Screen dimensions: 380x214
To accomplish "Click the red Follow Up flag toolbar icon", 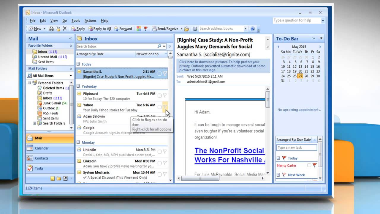I will [146, 29].
